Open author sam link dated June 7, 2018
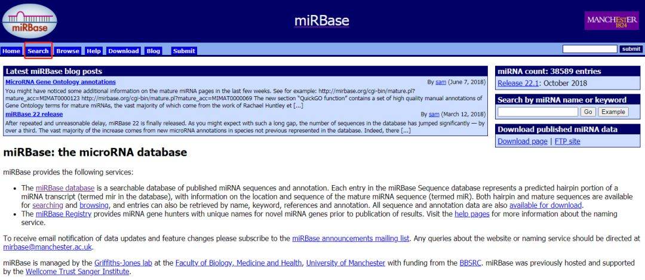The height and width of the screenshot is (280, 645). pyautogui.click(x=441, y=82)
